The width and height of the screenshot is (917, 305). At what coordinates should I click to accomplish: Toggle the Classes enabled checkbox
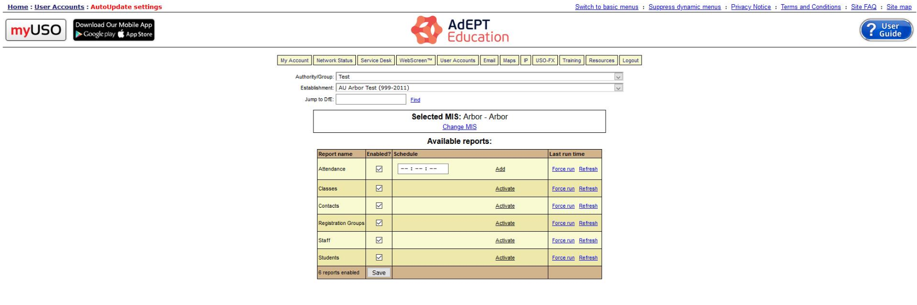pos(379,188)
